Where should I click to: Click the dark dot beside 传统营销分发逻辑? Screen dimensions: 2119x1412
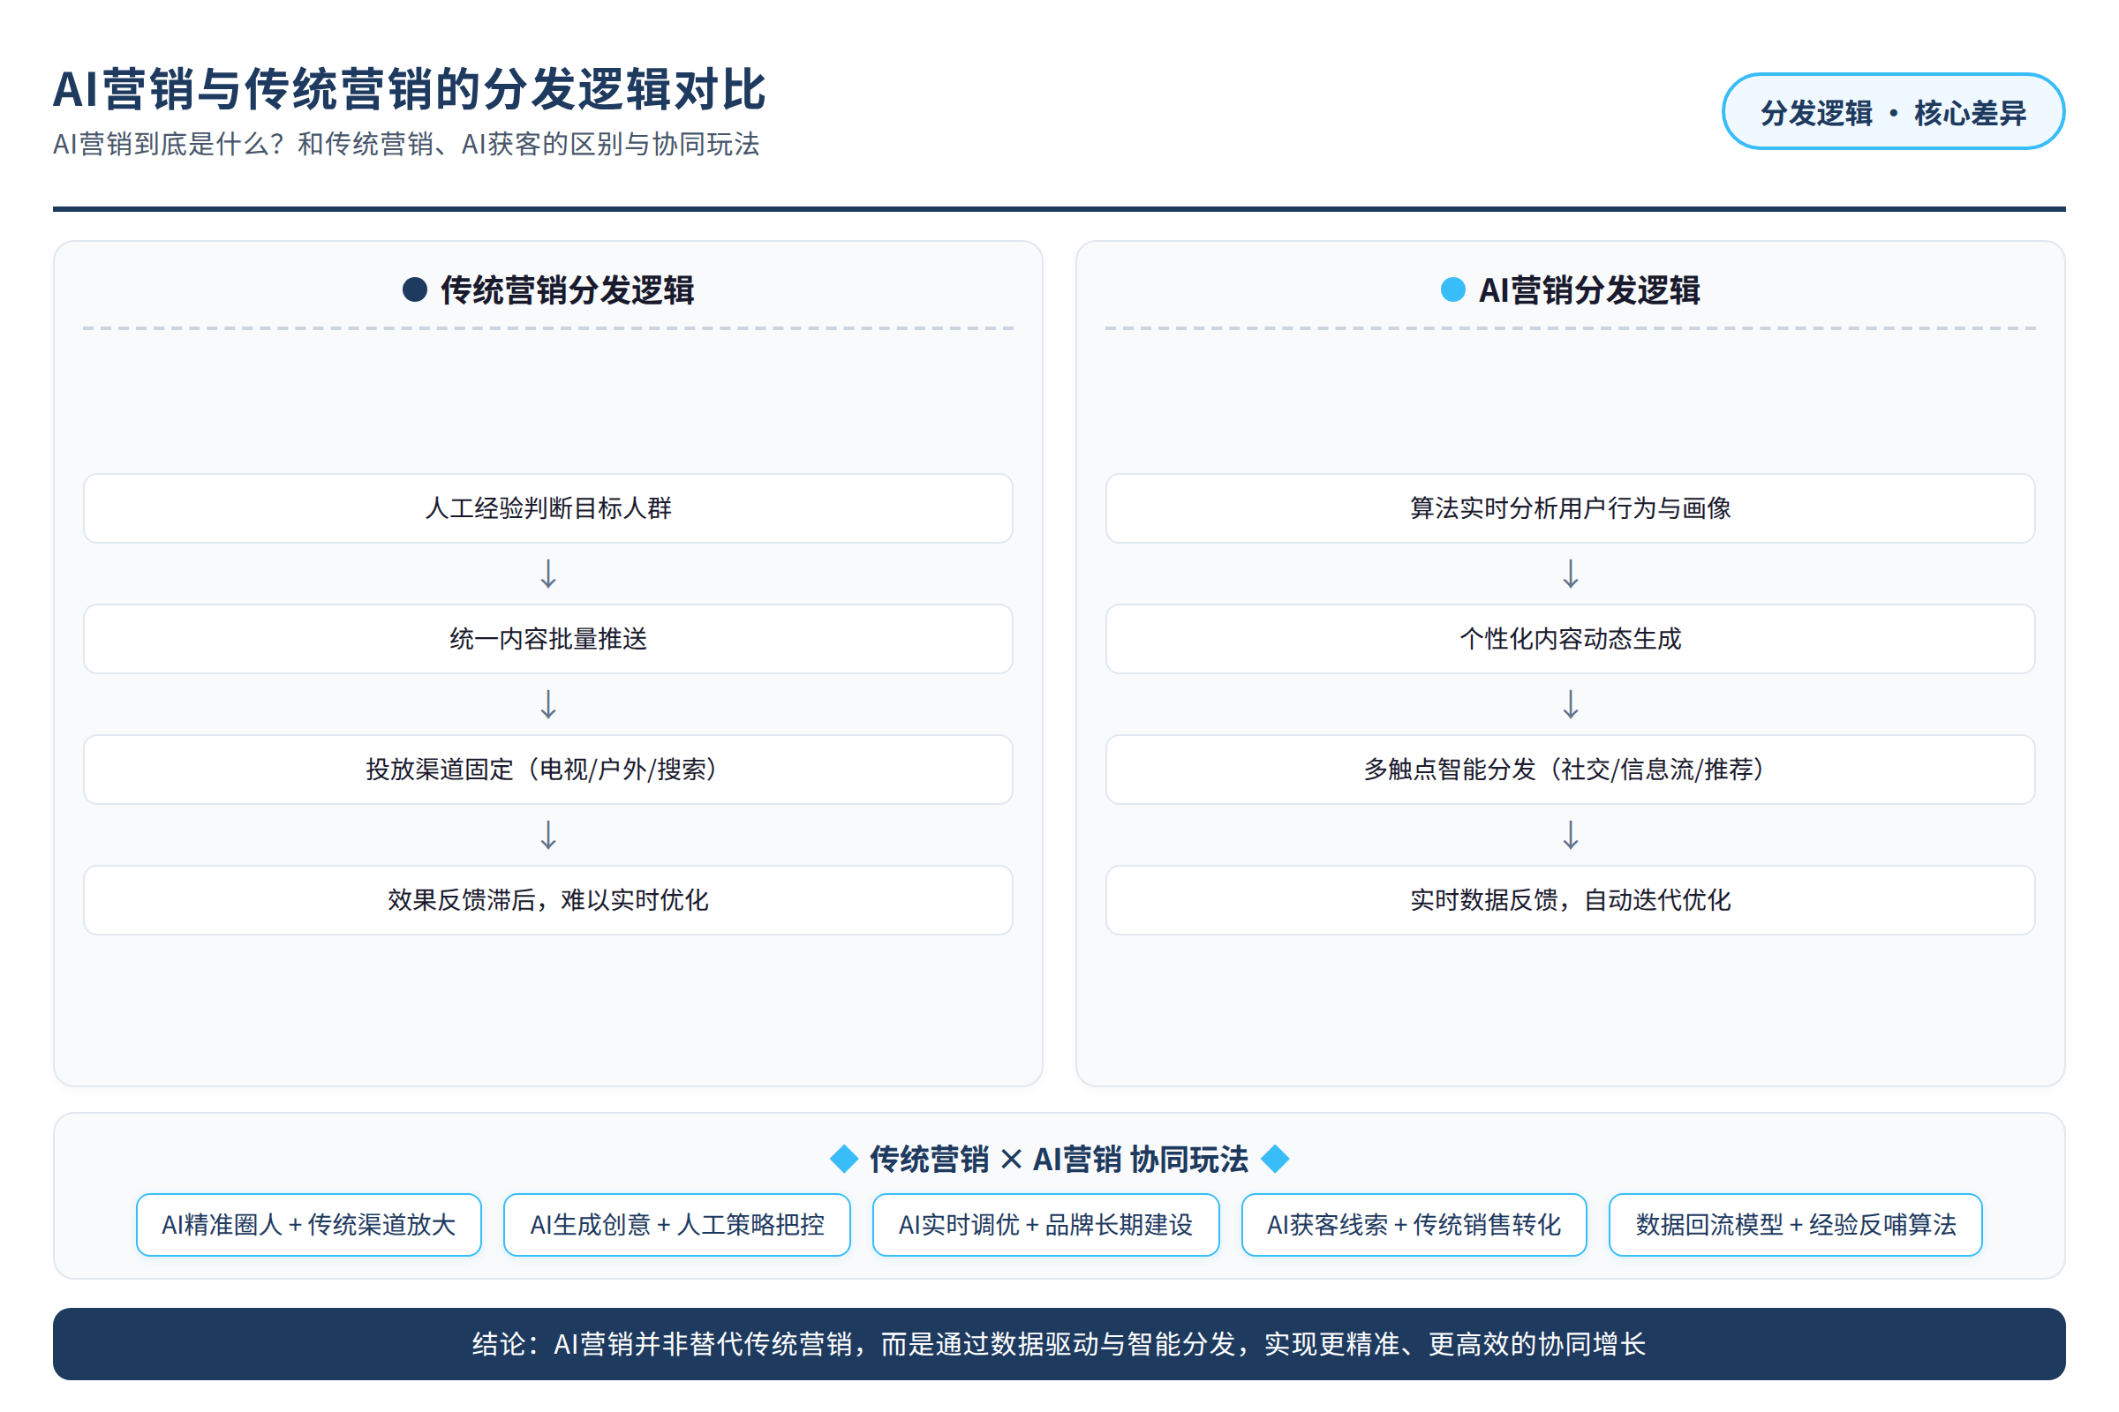(x=414, y=290)
